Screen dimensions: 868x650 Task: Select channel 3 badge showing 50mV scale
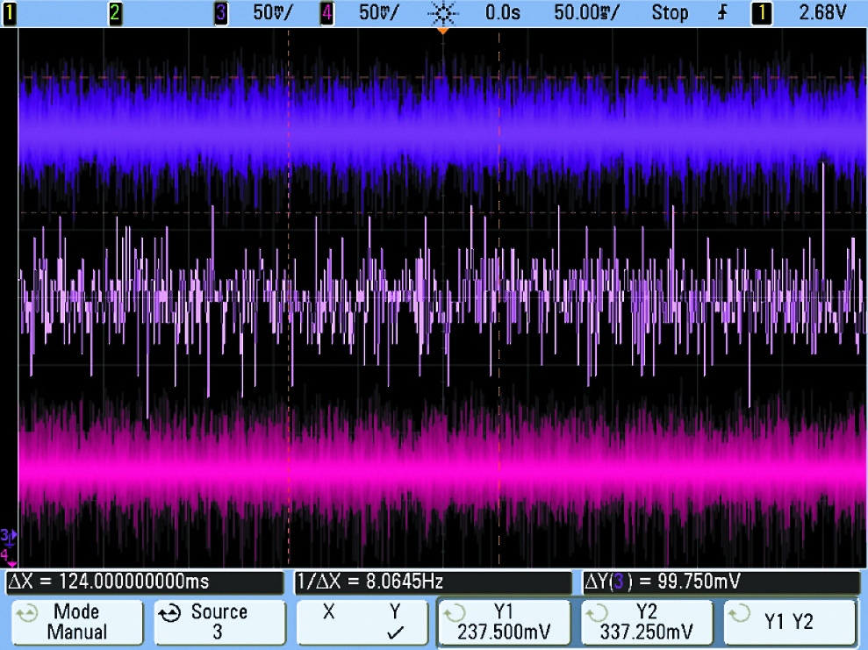(221, 13)
